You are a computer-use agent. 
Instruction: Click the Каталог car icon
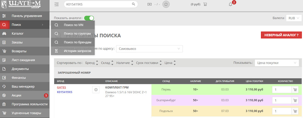[x=4, y=34]
